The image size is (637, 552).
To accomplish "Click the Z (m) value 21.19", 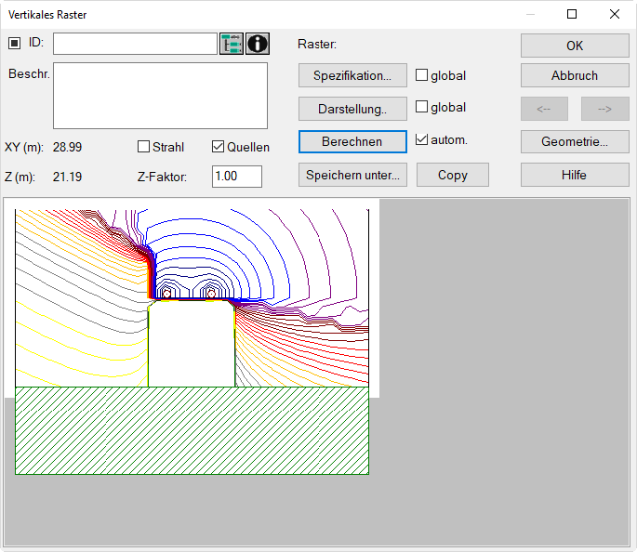I will click(68, 177).
